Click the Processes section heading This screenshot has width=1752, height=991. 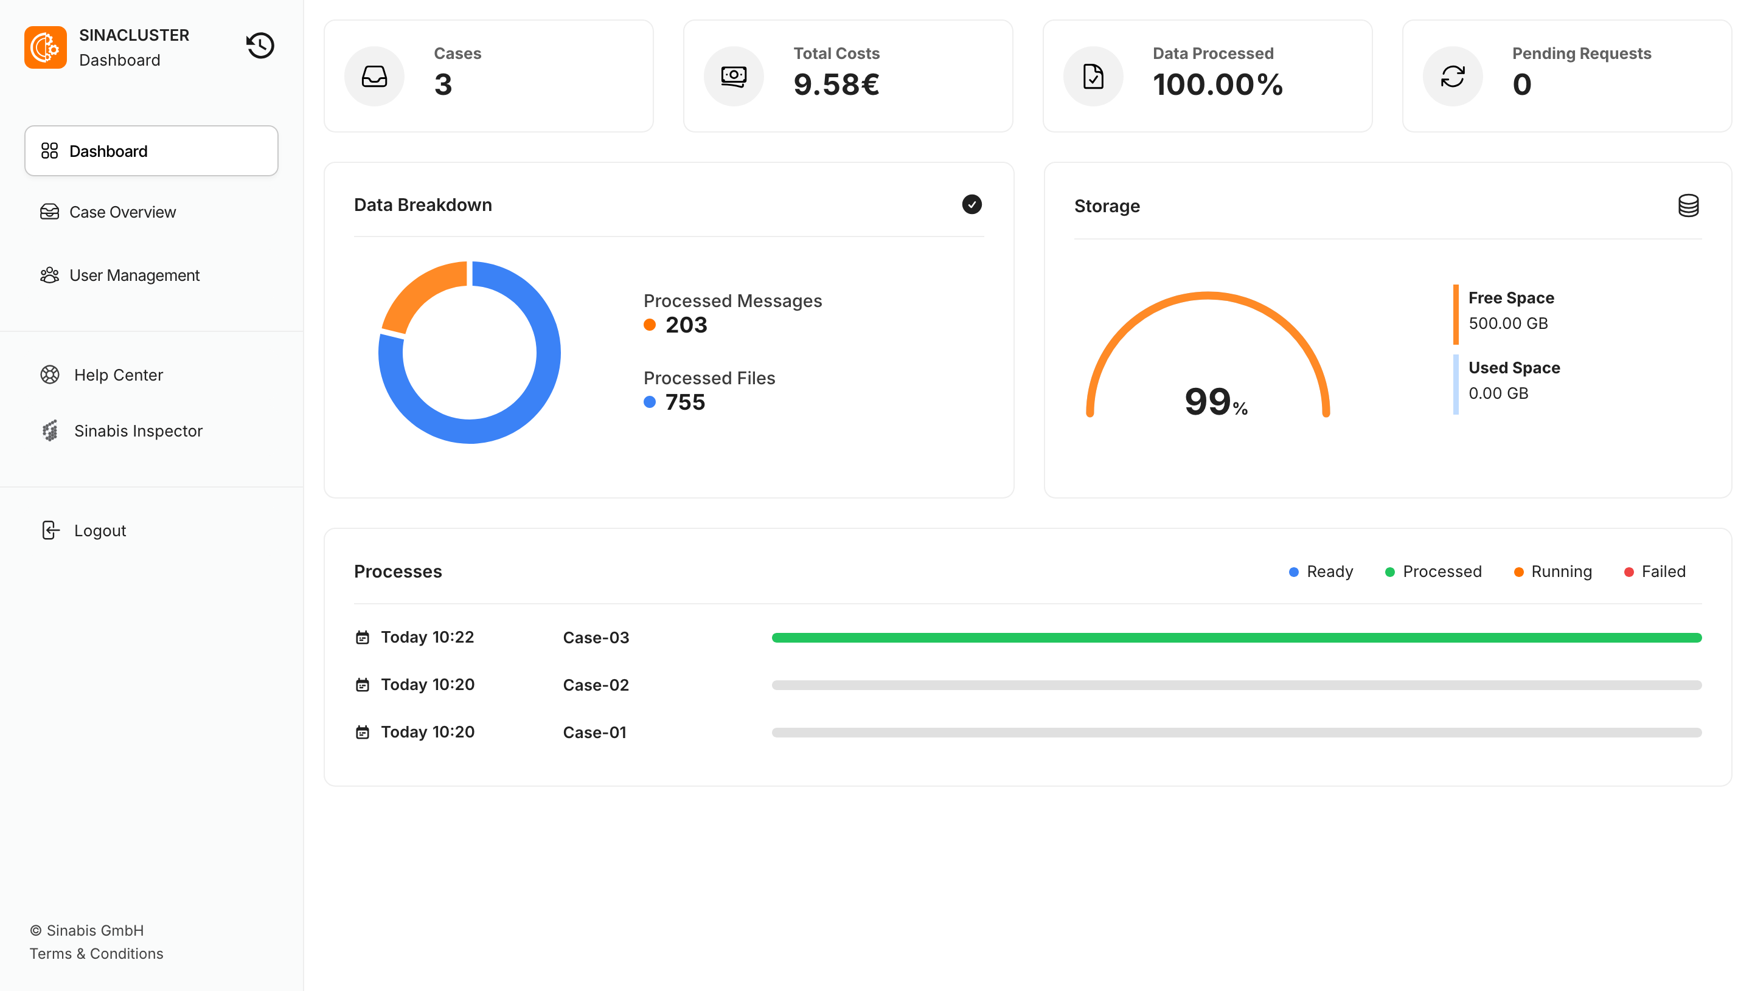click(398, 571)
